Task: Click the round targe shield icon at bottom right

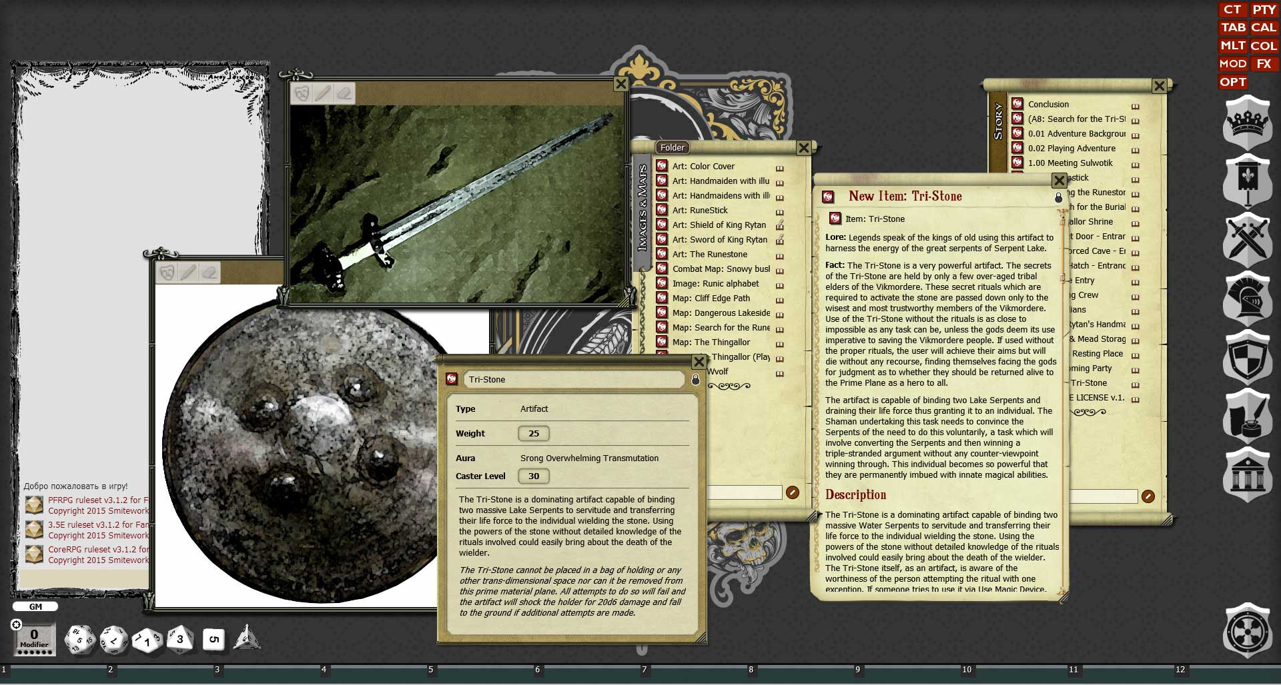Action: pos(1247,633)
